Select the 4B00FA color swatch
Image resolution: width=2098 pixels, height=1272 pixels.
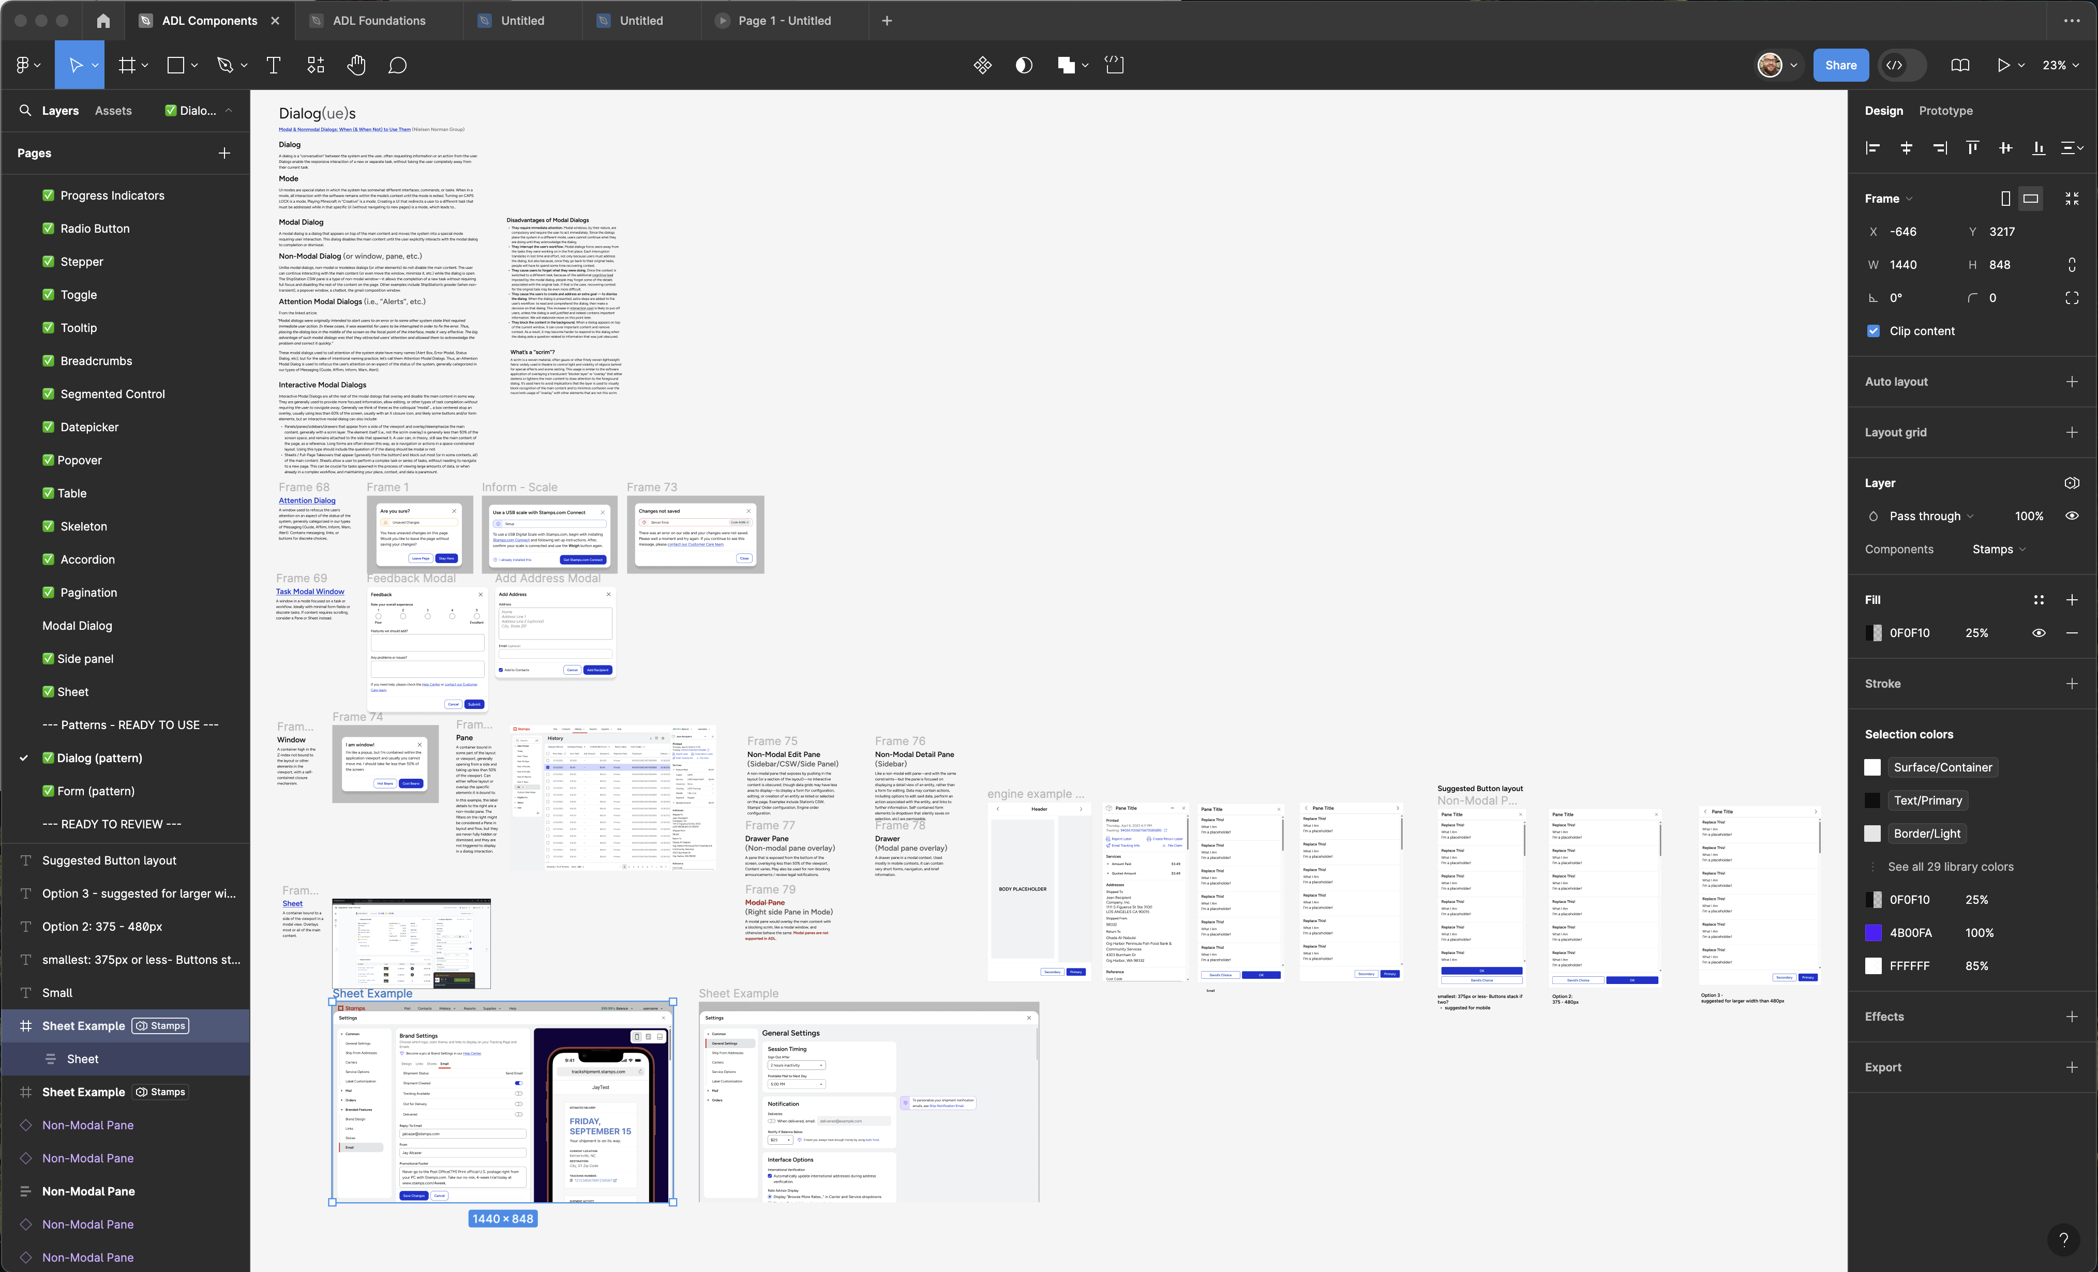click(x=1873, y=933)
